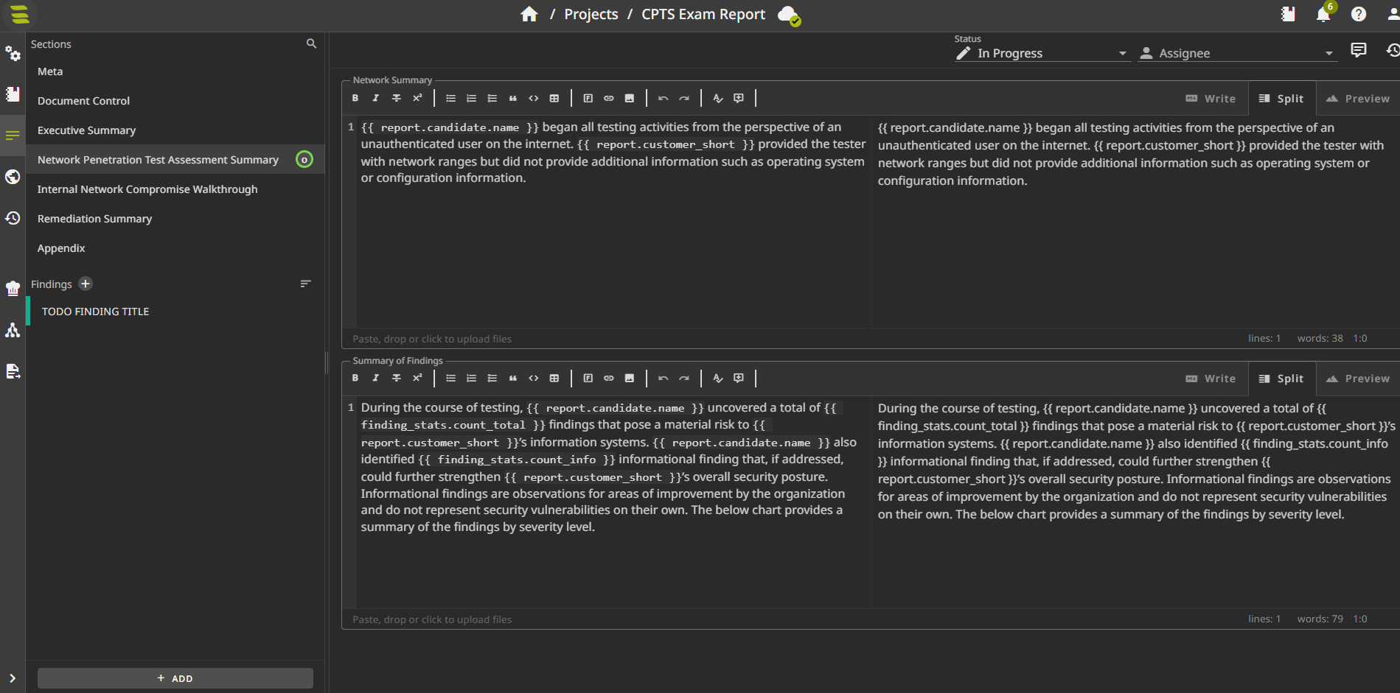Open the Assignee dropdown

(1237, 53)
